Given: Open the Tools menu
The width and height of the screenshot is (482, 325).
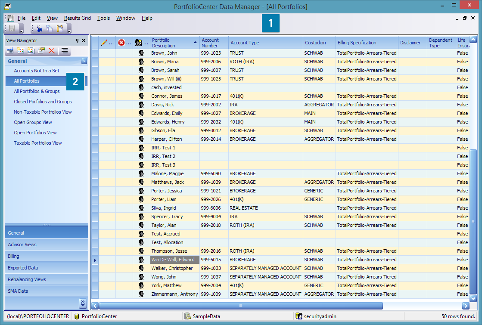Looking at the screenshot, I should [x=103, y=18].
